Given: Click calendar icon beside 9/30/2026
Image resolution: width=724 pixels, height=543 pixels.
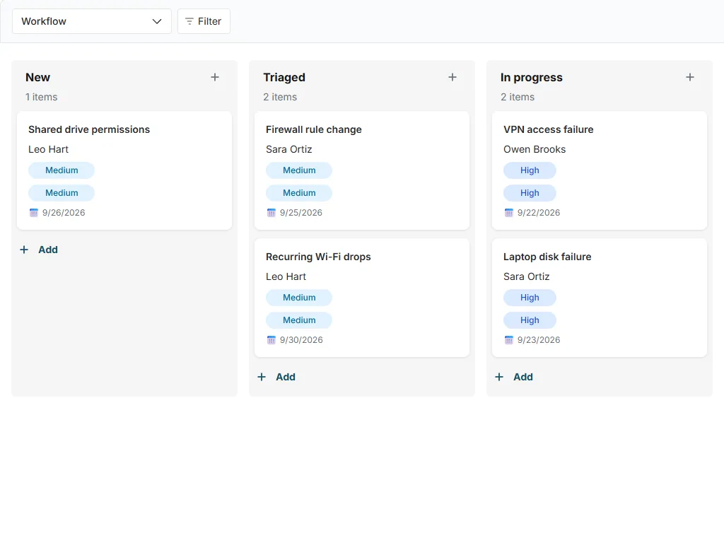Looking at the screenshot, I should [271, 340].
